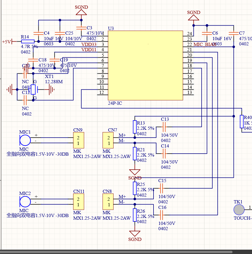The image size is (252, 254).
Task: Select the R14 4.7R resistor
Action: 27,42
